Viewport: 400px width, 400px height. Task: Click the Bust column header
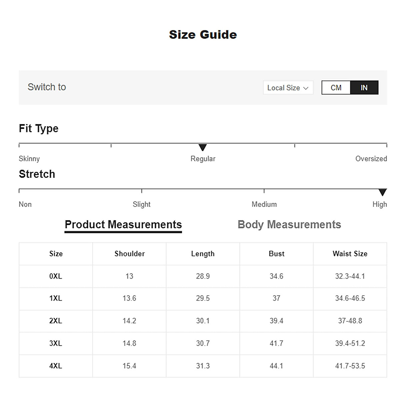[x=276, y=254]
